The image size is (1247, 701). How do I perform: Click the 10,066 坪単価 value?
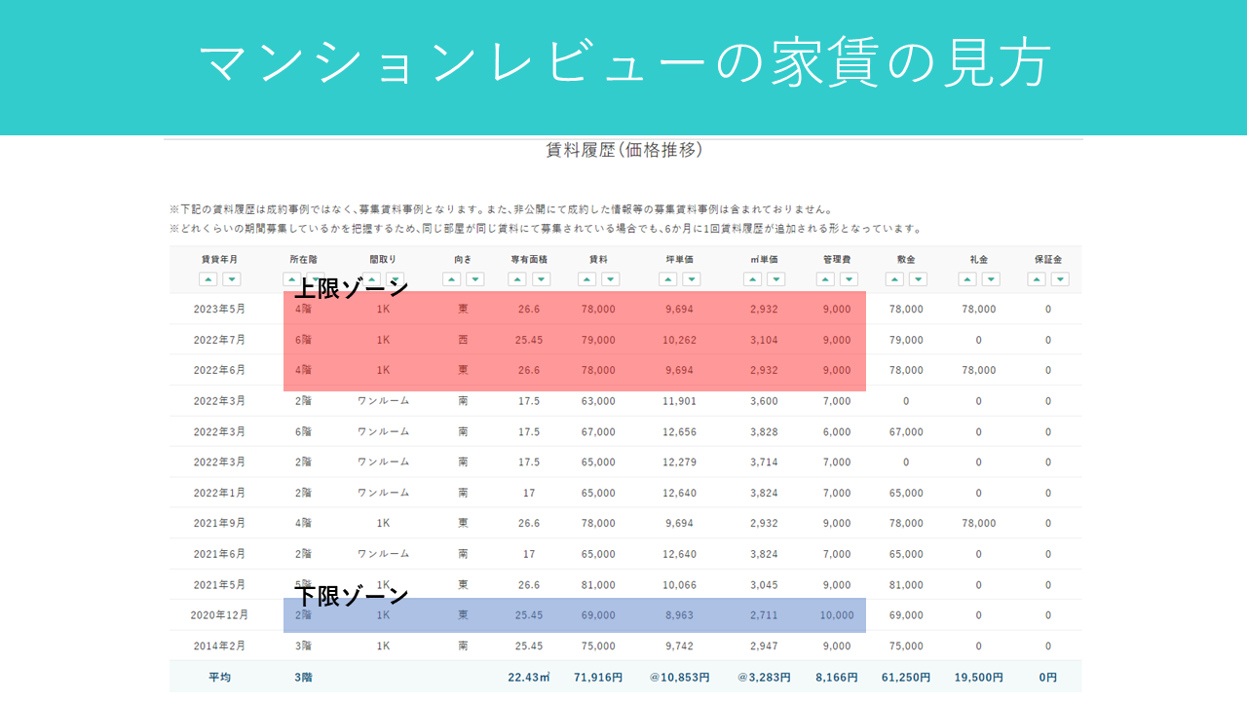coord(679,585)
